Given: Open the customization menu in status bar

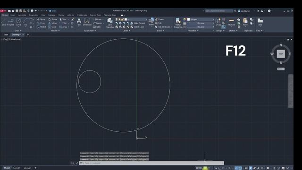Looking at the screenshot, I should pyautogui.click(x=292, y=168).
